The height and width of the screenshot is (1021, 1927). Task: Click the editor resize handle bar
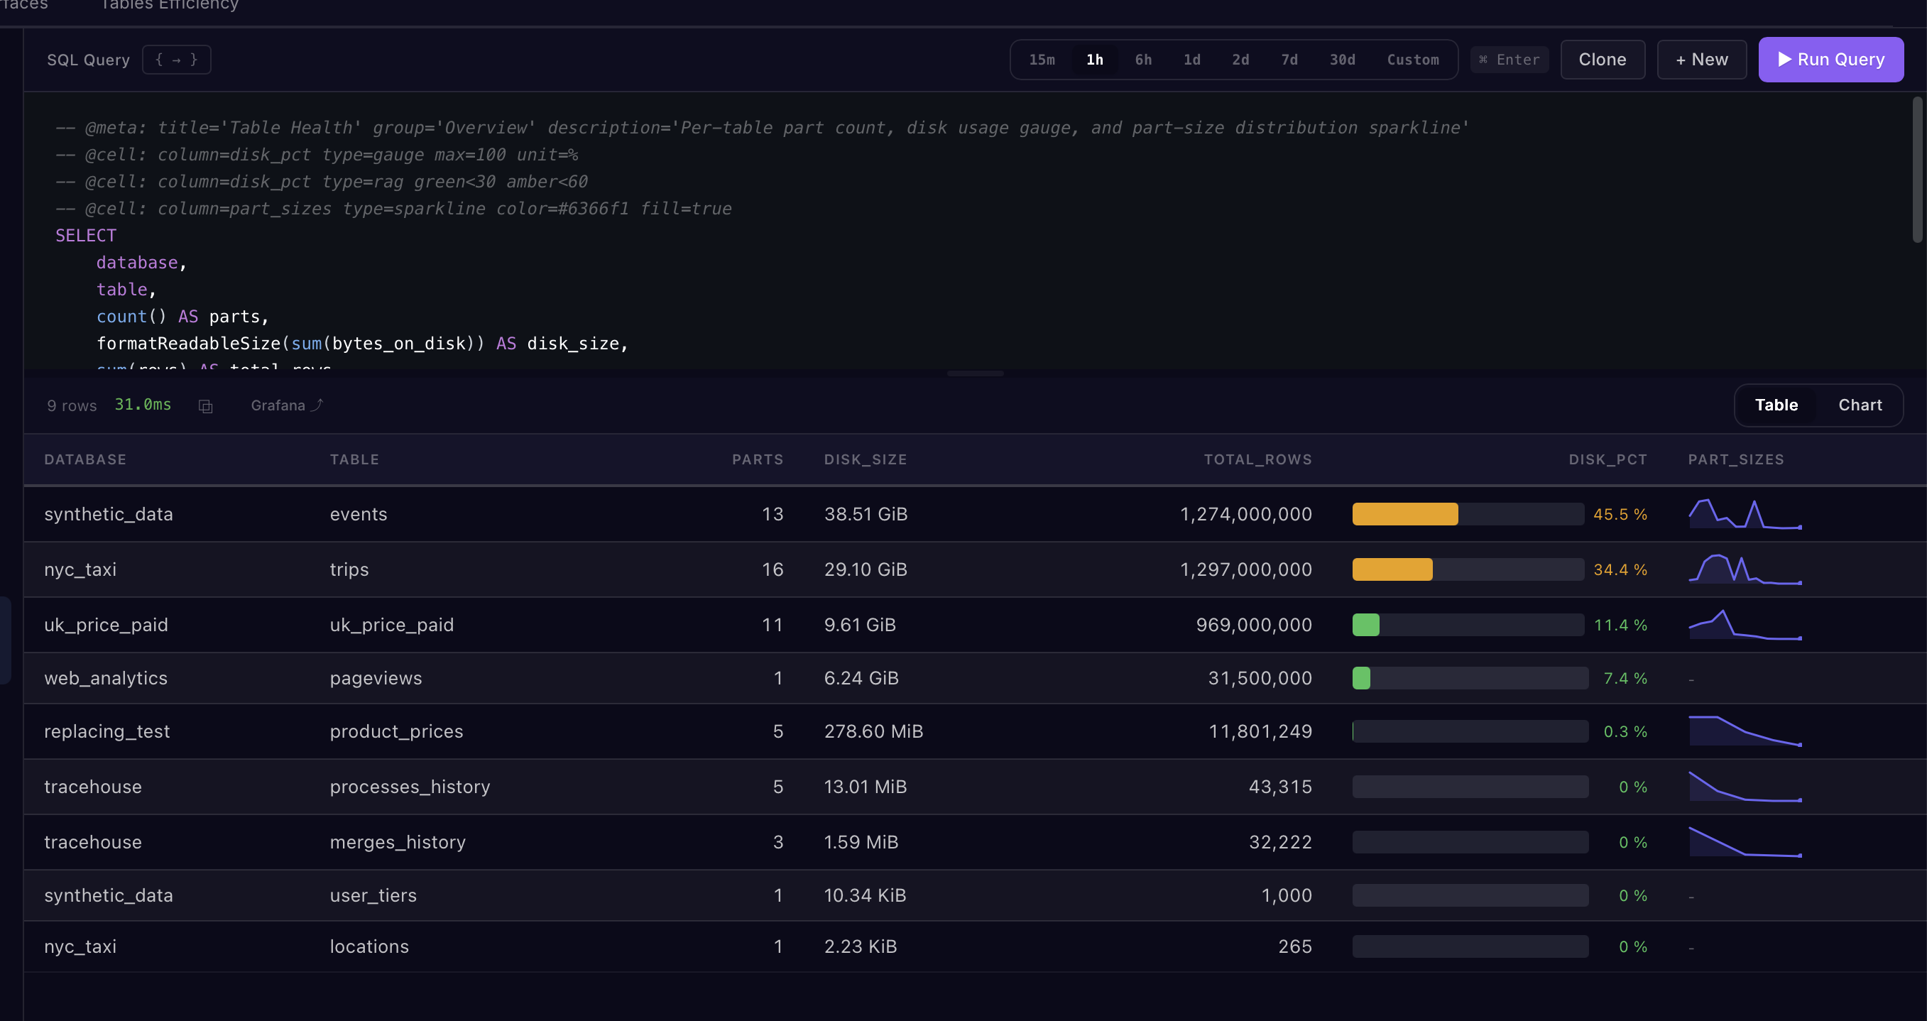[975, 373]
